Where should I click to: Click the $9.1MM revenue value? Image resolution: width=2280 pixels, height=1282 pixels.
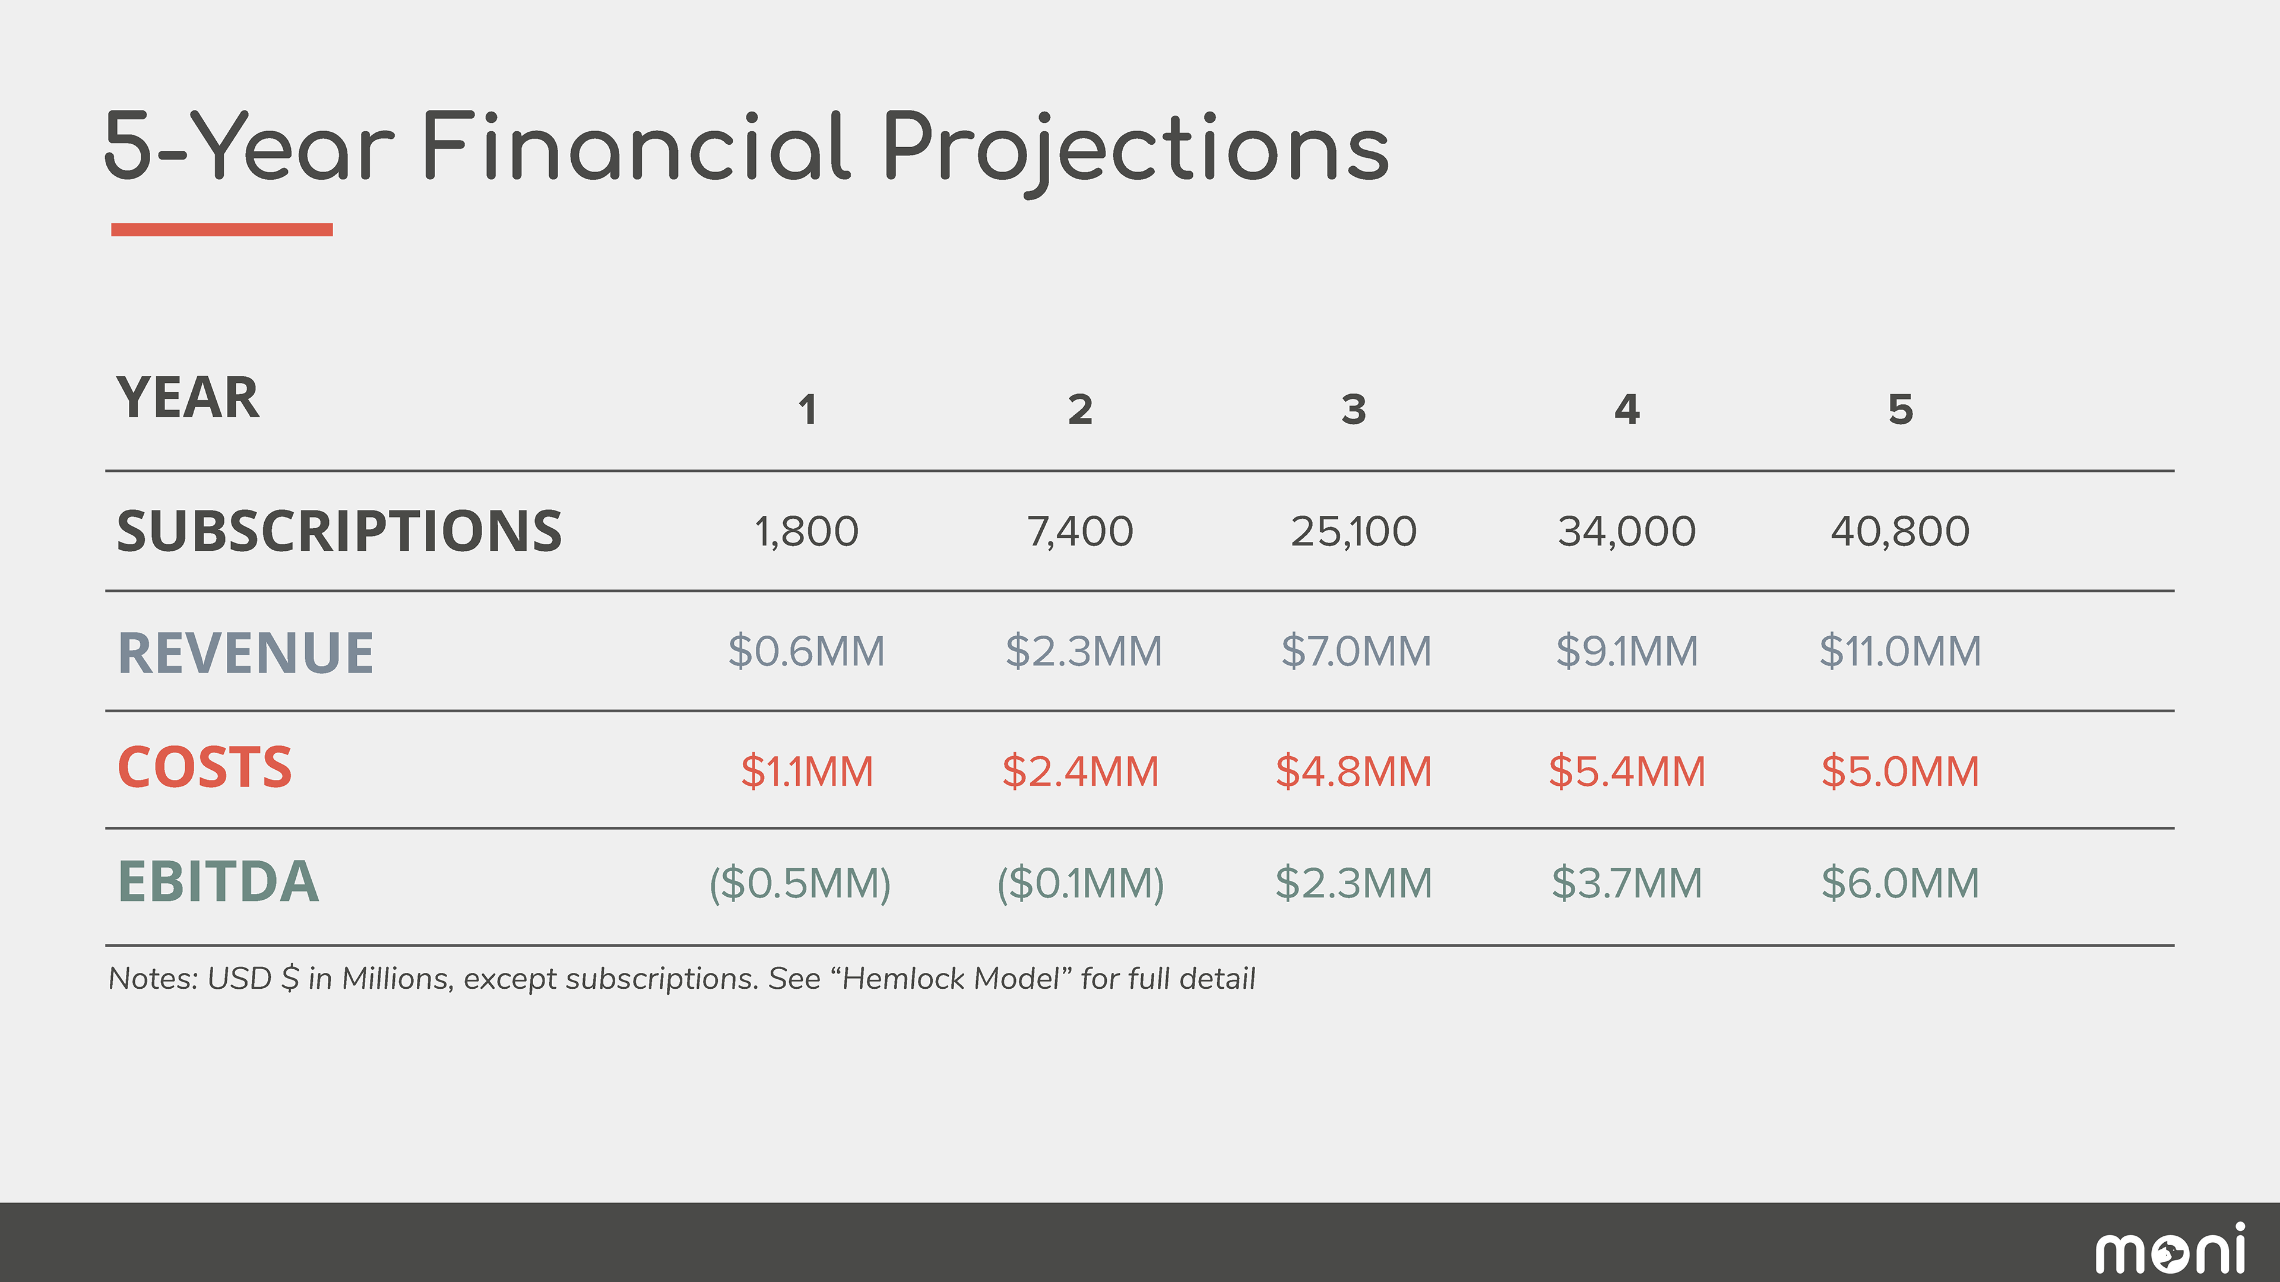click(x=1627, y=651)
